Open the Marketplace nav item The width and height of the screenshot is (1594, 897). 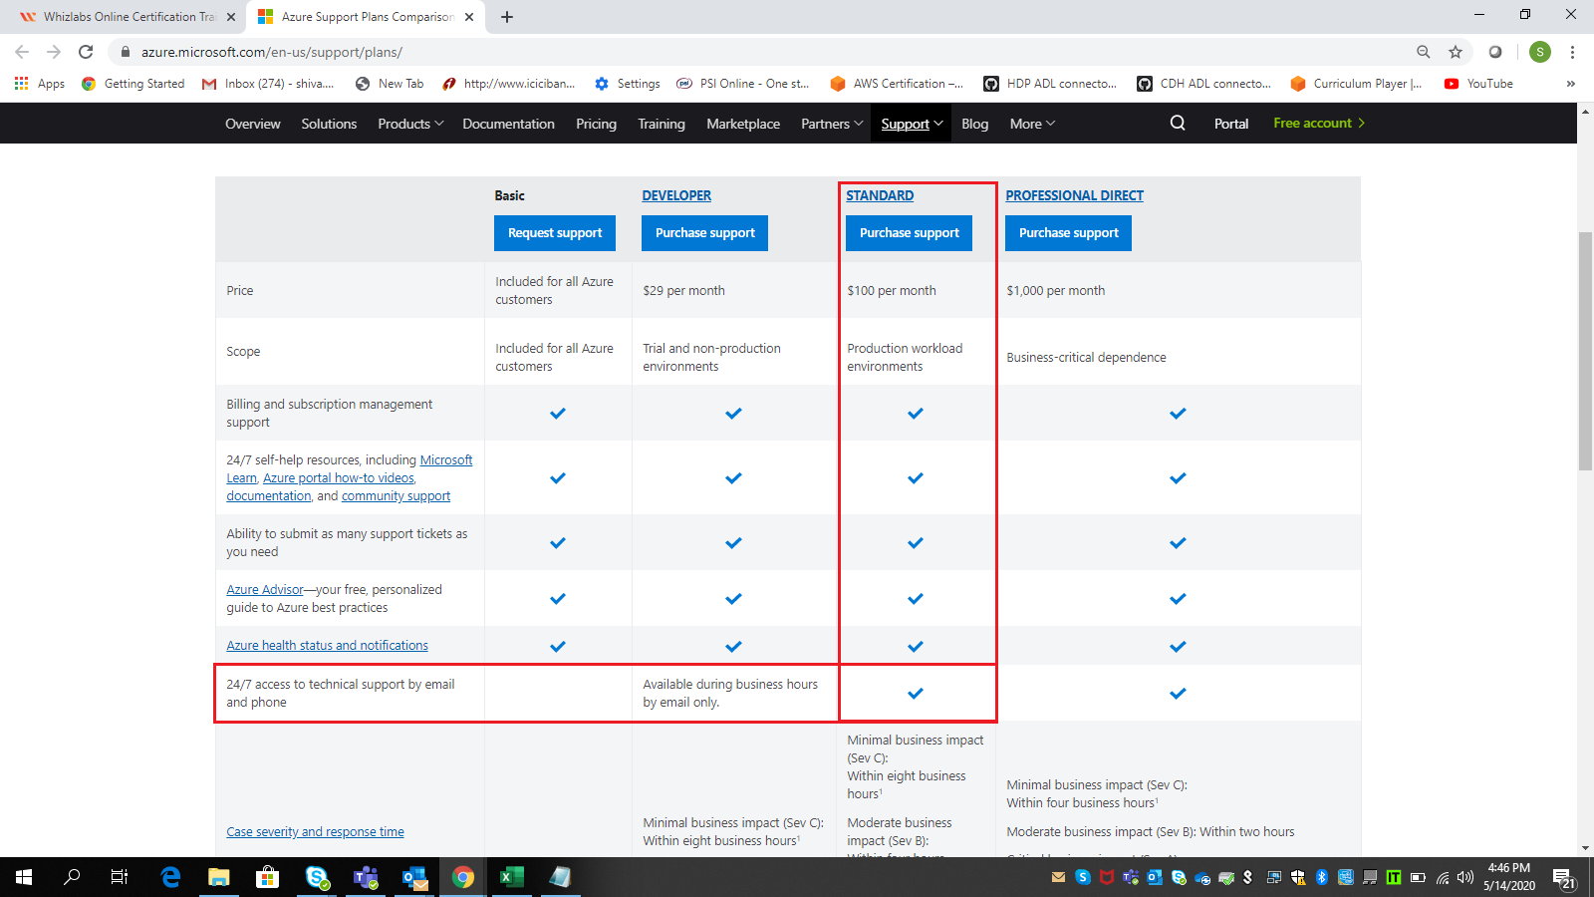click(743, 124)
